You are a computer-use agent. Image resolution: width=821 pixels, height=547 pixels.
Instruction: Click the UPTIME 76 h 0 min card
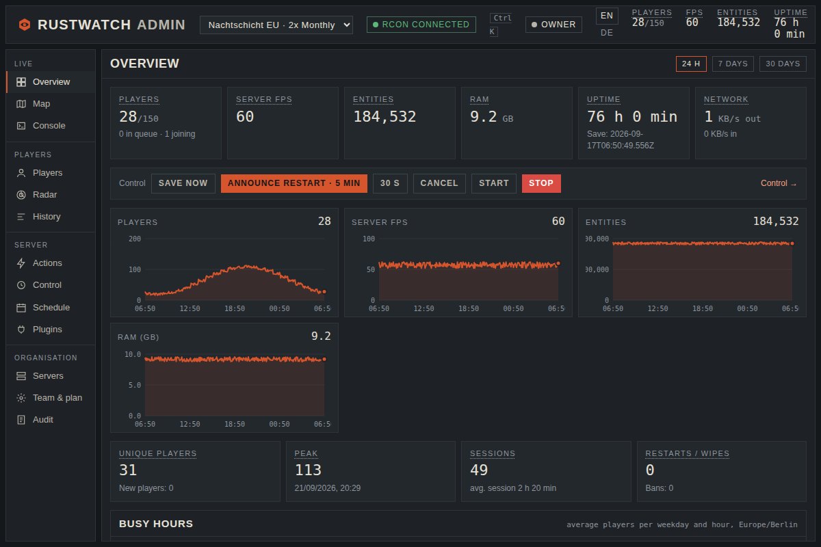click(x=634, y=122)
